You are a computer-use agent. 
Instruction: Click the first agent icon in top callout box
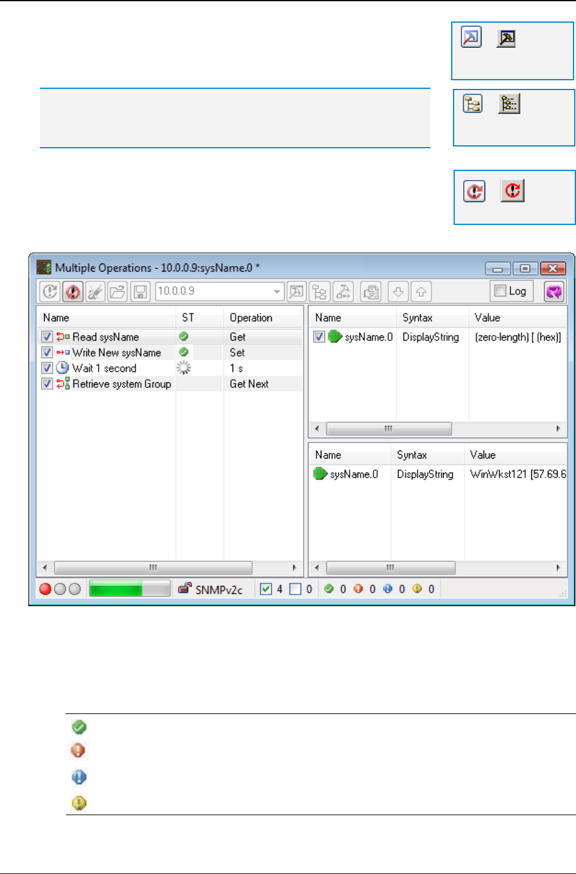tap(471, 37)
